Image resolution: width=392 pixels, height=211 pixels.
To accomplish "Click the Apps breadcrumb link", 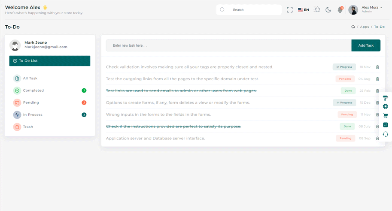I will [x=364, y=27].
